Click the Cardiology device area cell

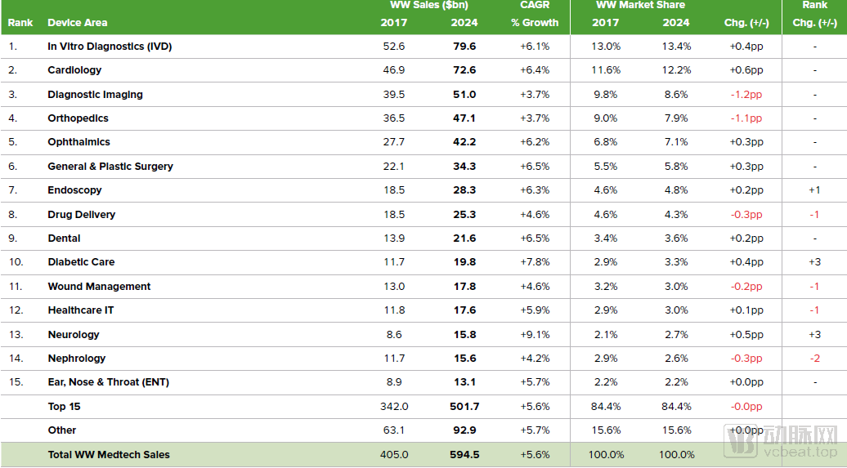click(x=74, y=70)
